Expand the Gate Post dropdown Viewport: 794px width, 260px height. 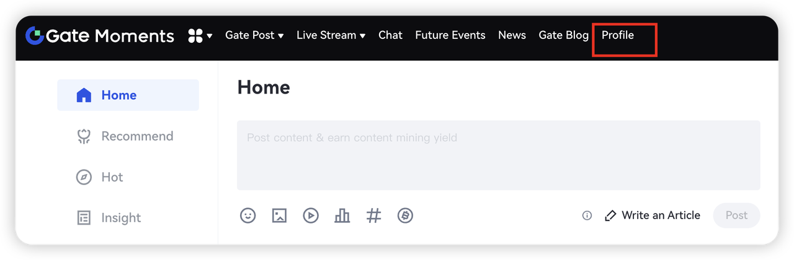click(x=254, y=35)
